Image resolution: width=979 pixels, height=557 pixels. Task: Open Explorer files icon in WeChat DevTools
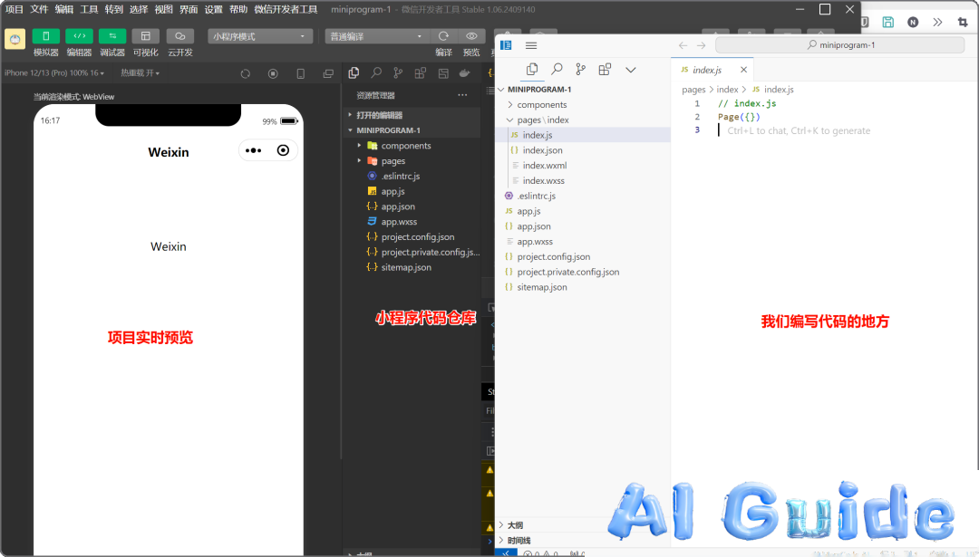(x=354, y=73)
